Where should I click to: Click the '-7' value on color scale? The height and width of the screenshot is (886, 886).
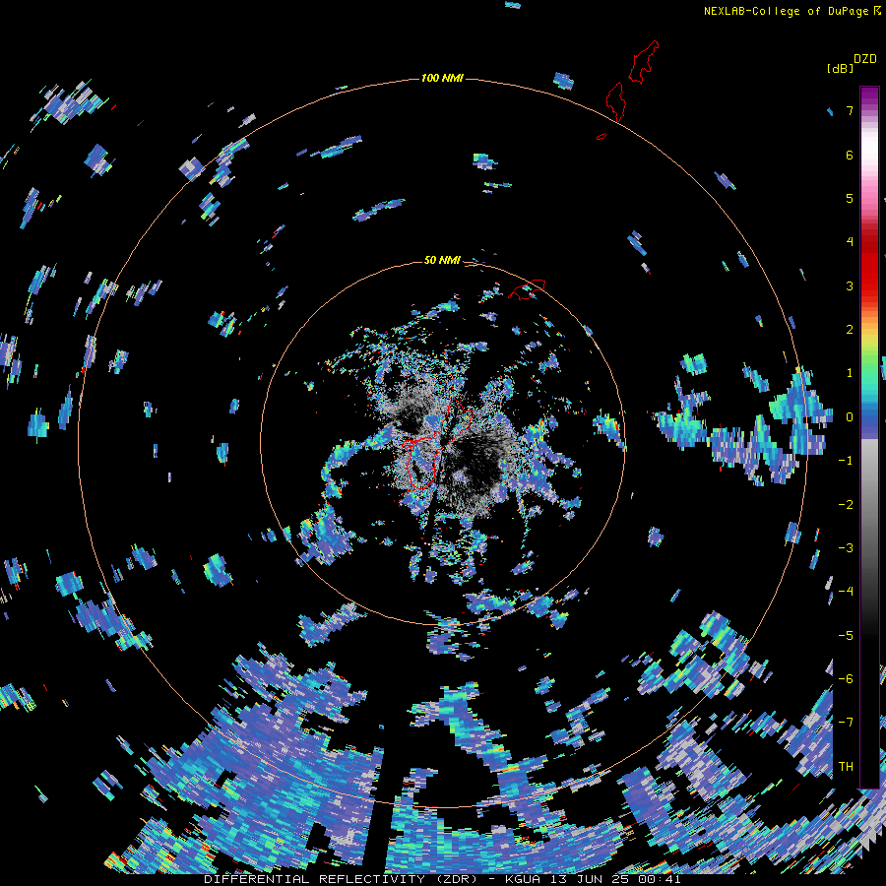[x=846, y=723]
